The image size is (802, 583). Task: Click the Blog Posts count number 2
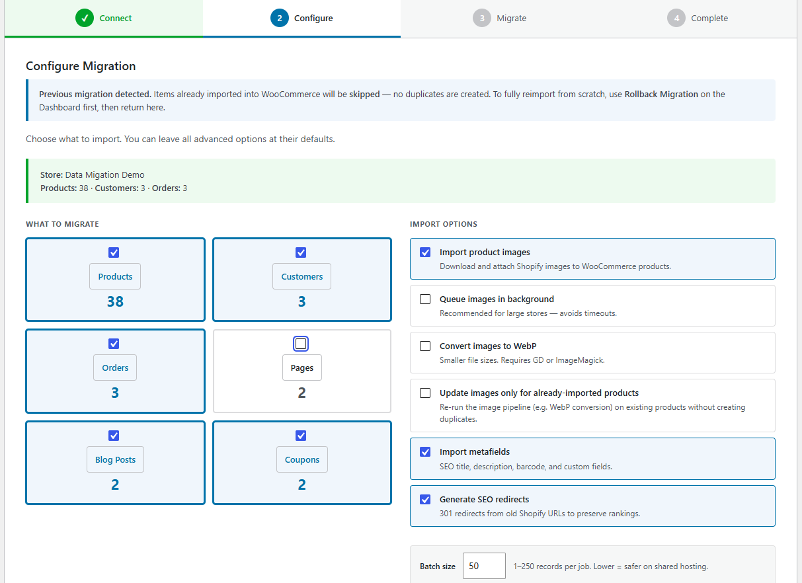pos(115,485)
